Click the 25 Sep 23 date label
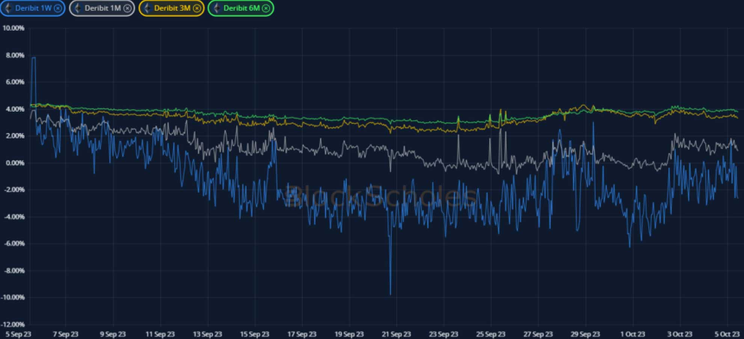The height and width of the screenshot is (339, 744). click(x=491, y=334)
